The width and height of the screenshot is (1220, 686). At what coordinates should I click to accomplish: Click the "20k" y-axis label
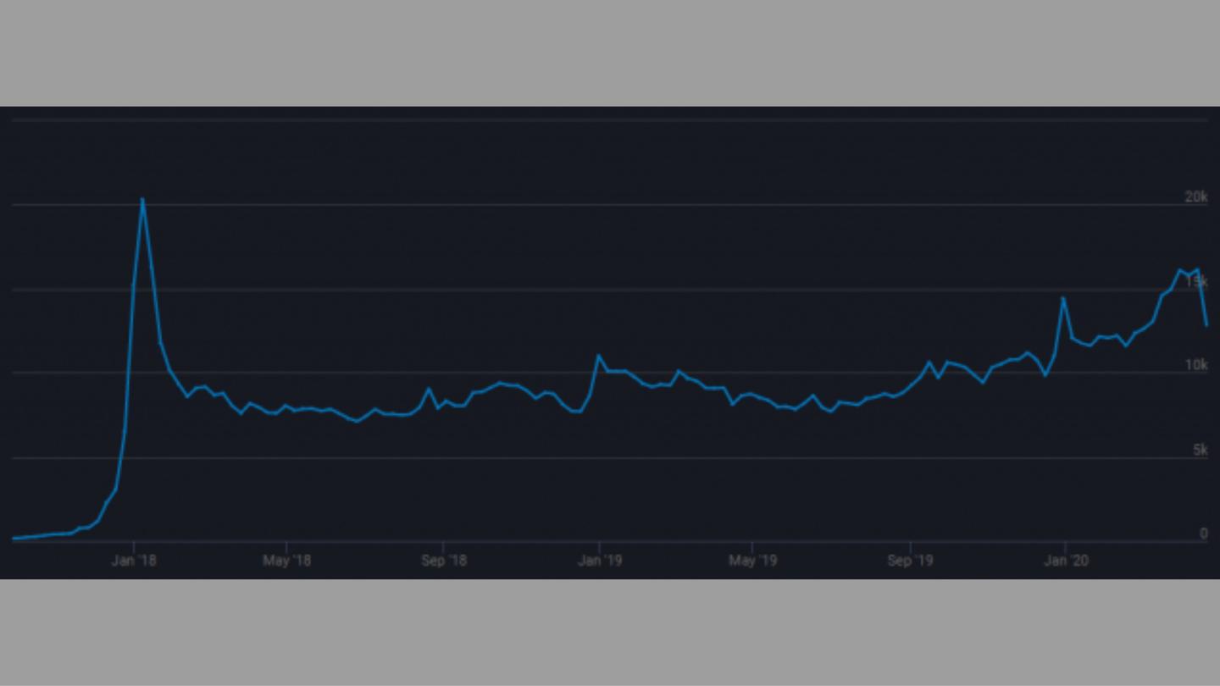(x=1196, y=197)
